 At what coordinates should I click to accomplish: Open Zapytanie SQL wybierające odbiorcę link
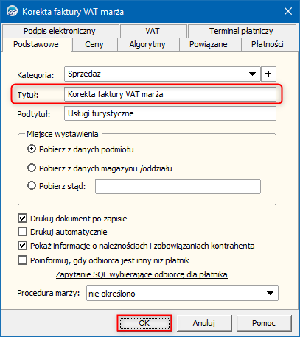tap(142, 274)
